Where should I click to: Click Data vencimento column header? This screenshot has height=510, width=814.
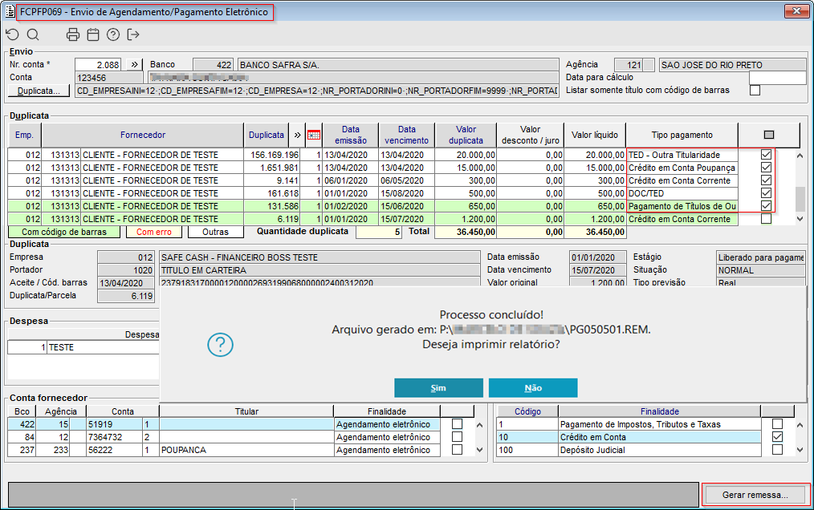(406, 135)
